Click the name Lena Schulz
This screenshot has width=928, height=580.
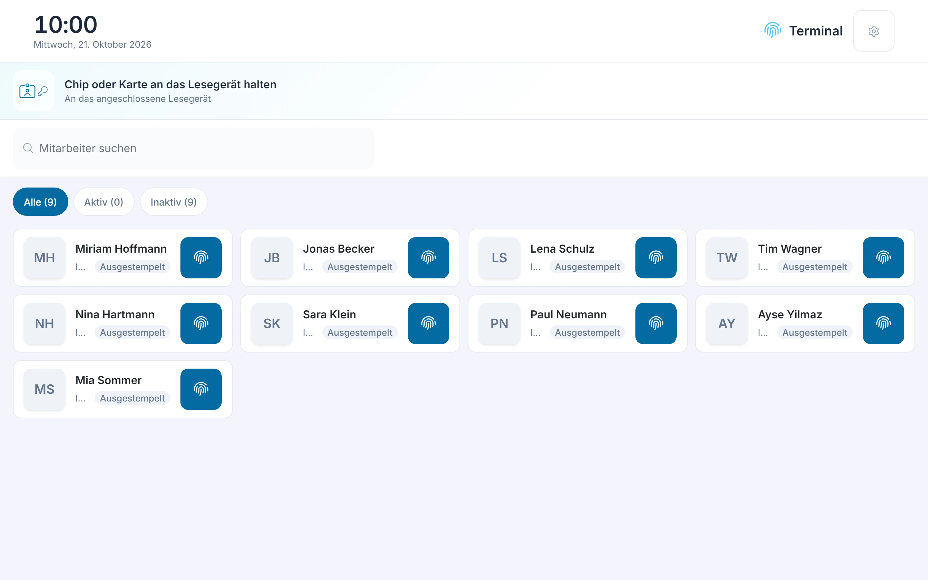pyautogui.click(x=562, y=248)
